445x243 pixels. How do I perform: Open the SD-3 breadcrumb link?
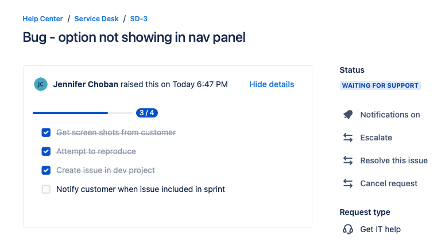click(x=139, y=18)
